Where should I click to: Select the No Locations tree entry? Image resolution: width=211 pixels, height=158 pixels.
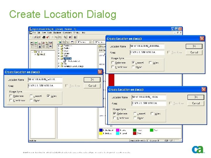[x=74, y=61]
